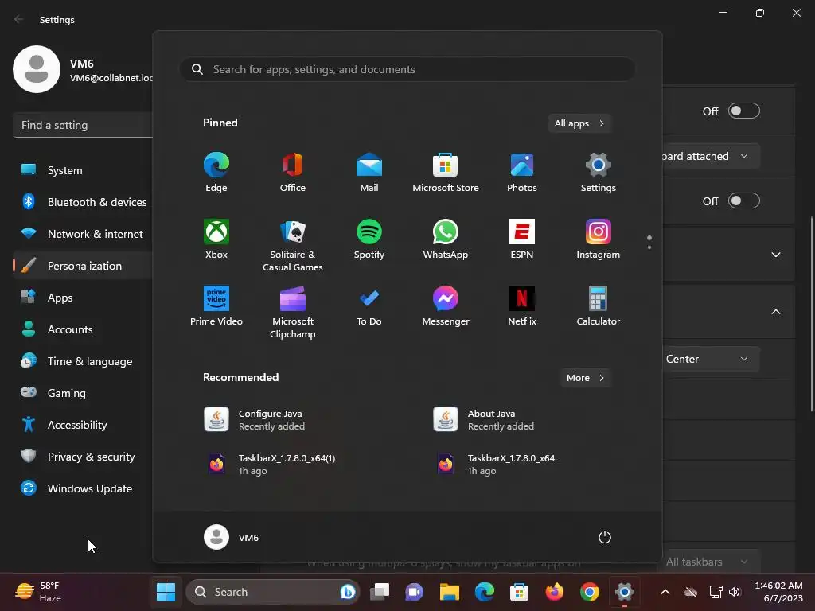815x611 pixels.
Task: Go to Accounts settings
Action: point(83,329)
